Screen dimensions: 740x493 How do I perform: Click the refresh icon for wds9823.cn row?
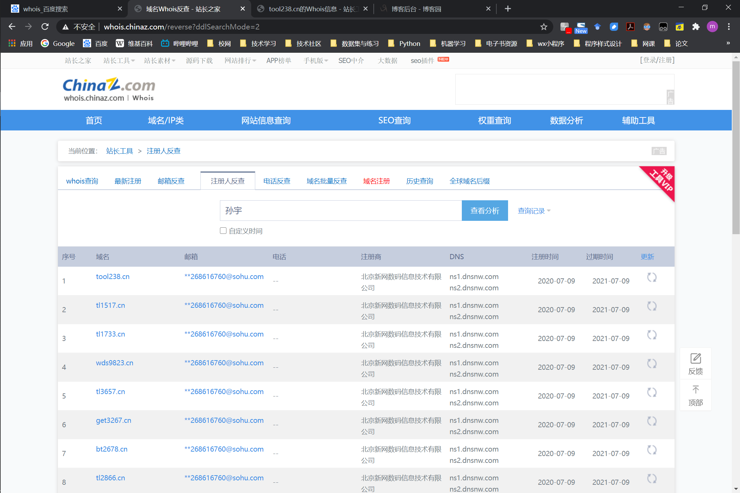pos(652,364)
